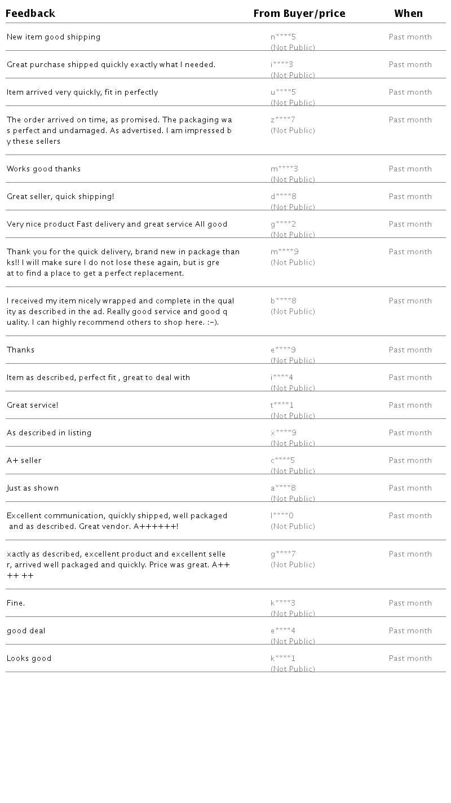Open buyer z****7 profile
The height and width of the screenshot is (803, 451).
click(x=283, y=120)
